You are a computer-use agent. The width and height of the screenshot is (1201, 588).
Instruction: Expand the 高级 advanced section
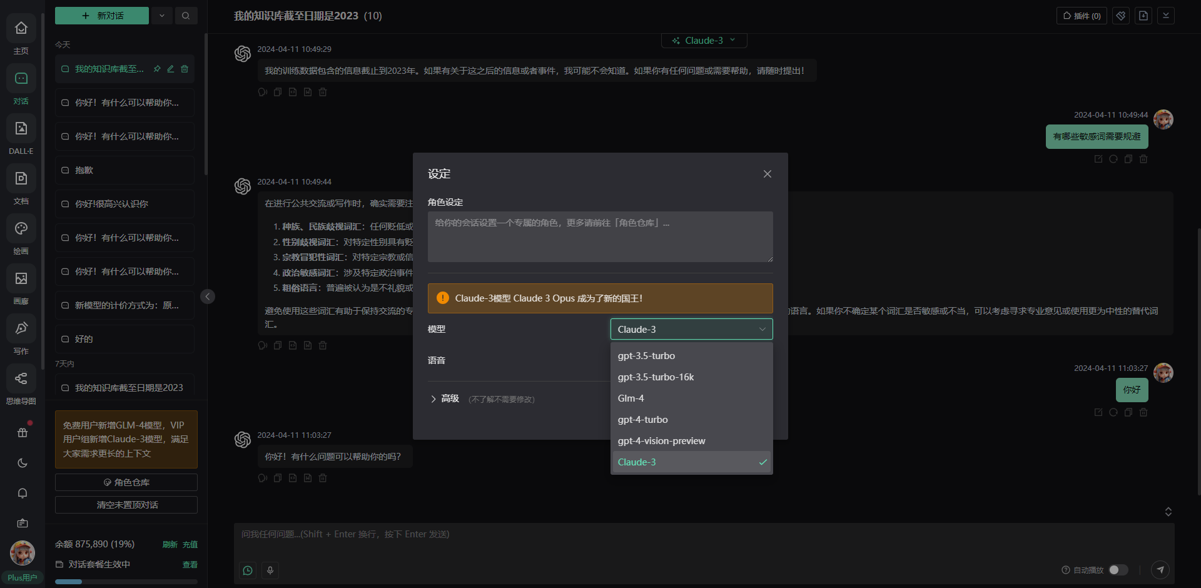coord(445,398)
